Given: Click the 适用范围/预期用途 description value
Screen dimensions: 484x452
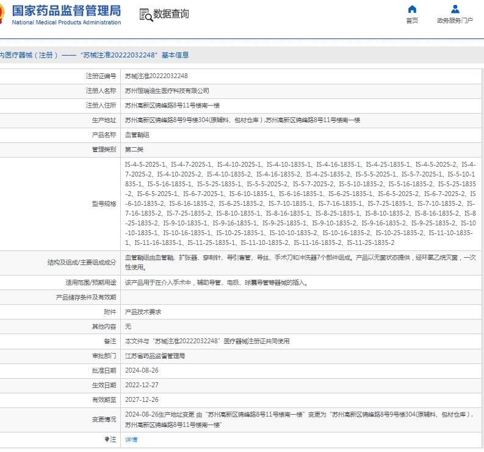Looking at the screenshot, I should click(217, 283).
